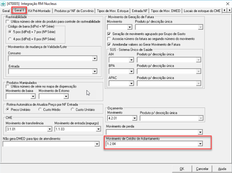Toggle número de série no mapa de dispensação
Screen dimensions: 232x173
click(x=7, y=86)
